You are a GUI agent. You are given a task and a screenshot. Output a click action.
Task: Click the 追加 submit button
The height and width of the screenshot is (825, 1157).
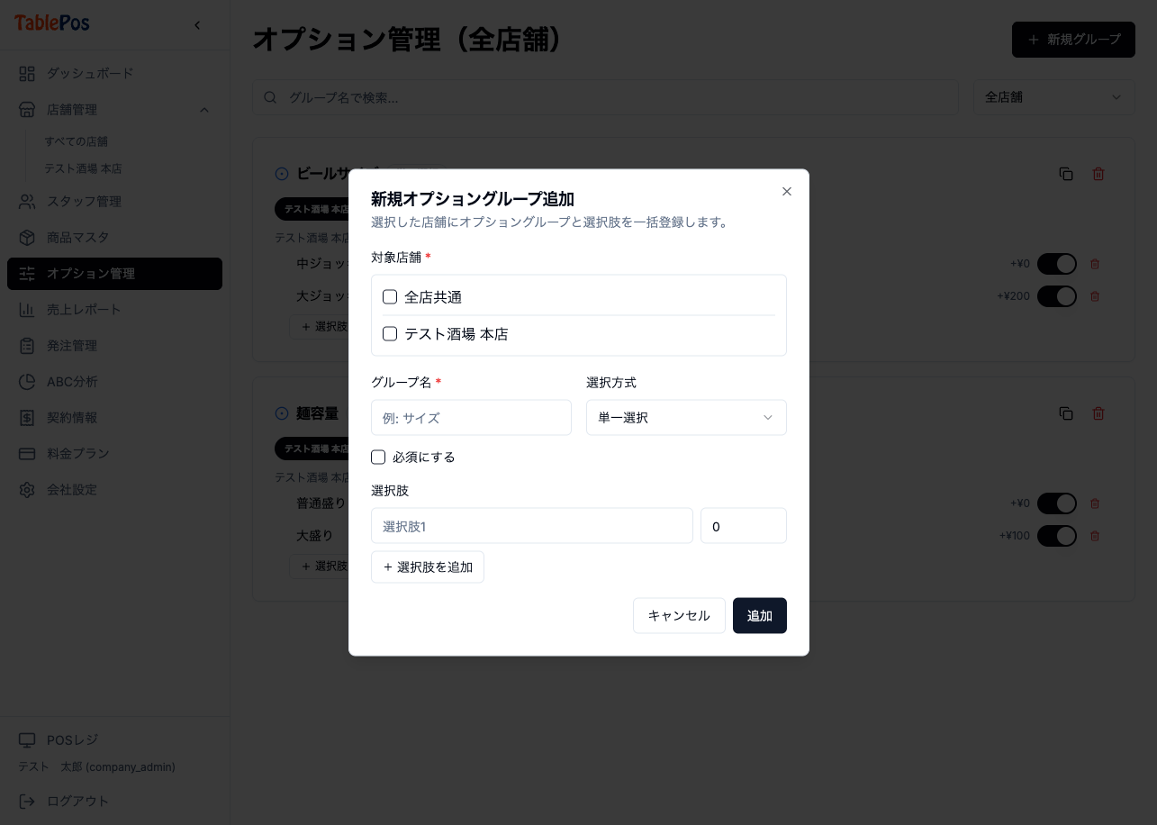click(x=760, y=615)
